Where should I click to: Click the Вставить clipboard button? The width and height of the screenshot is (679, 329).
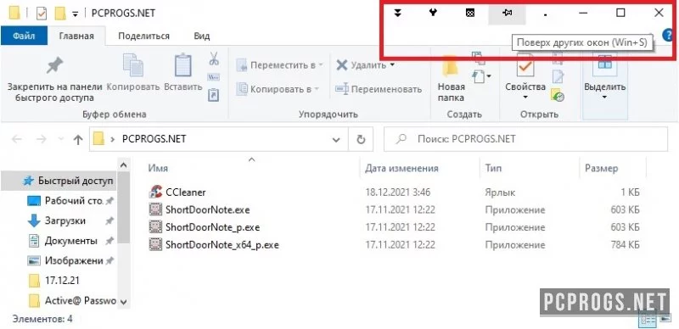pyautogui.click(x=183, y=73)
